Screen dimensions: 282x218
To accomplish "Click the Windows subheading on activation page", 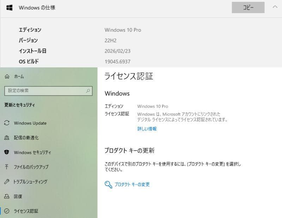I will point(117,93).
